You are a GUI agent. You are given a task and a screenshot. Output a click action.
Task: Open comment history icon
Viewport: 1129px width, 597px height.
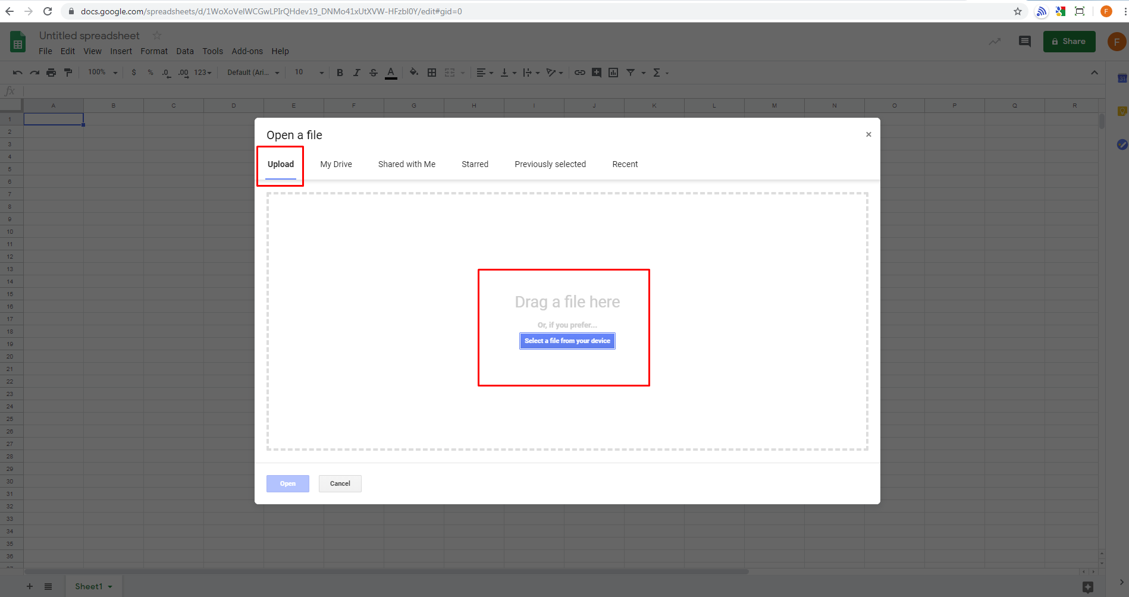(1024, 41)
